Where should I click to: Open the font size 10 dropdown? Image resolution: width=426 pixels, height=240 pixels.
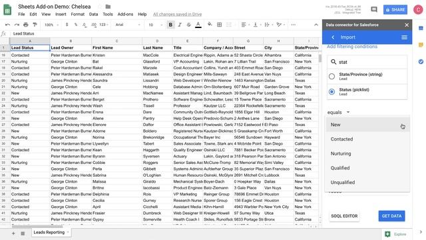point(155,25)
